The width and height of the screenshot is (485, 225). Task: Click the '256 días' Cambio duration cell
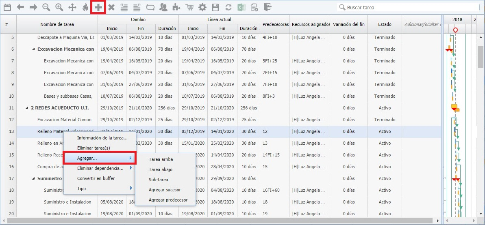pos(167,108)
